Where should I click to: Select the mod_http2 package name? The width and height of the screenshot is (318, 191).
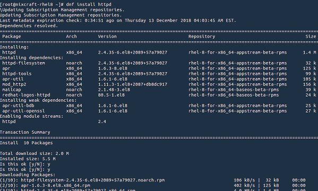[x=14, y=84]
